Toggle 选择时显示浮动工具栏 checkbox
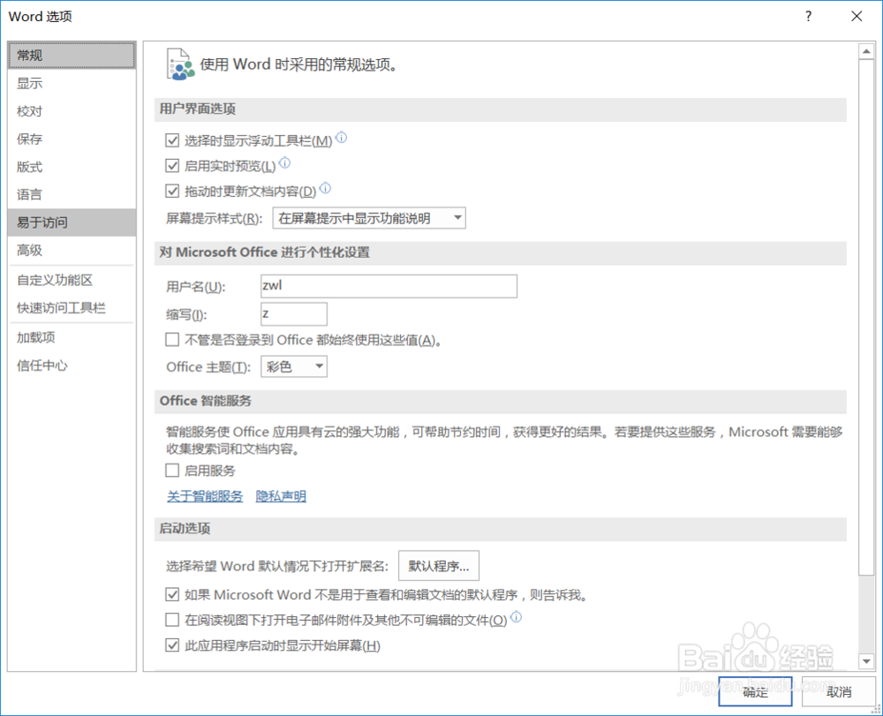 pyautogui.click(x=172, y=140)
